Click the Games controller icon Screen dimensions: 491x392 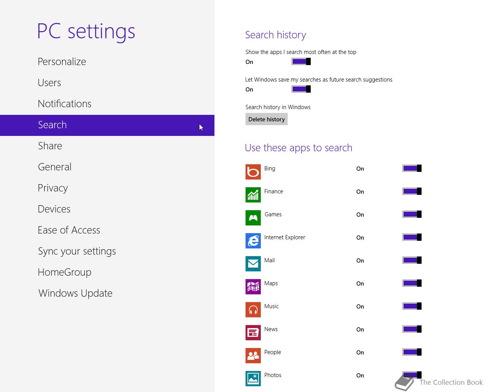click(x=253, y=218)
